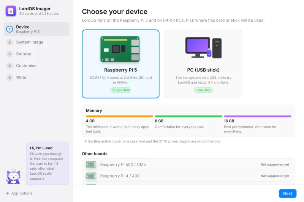Click the step 5 number badge

(9, 78)
